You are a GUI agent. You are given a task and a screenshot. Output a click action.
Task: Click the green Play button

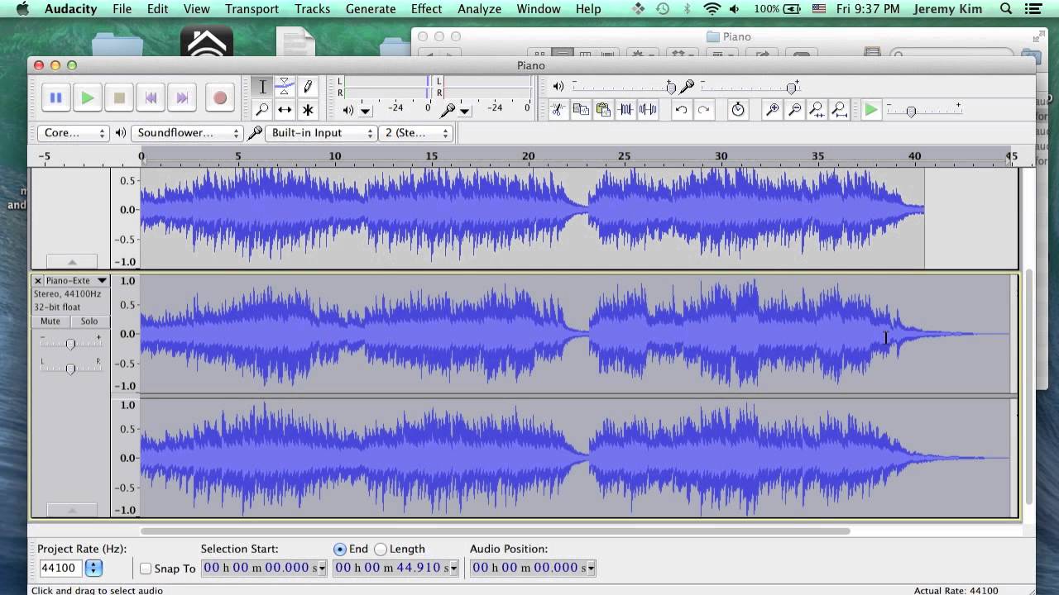click(x=88, y=98)
